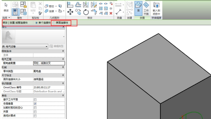Select Mirror - Pick Axis icon
This screenshot has height=119, width=211.
86,5
